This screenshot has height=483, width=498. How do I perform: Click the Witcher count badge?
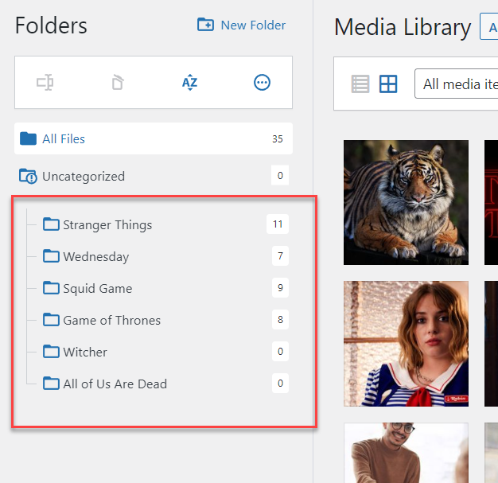click(280, 351)
